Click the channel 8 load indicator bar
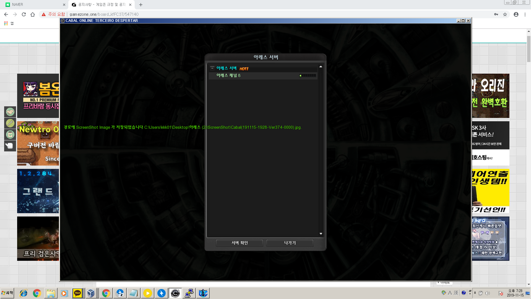531x299 pixels. (308, 76)
